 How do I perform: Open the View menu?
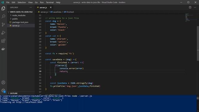tap(30, 2)
